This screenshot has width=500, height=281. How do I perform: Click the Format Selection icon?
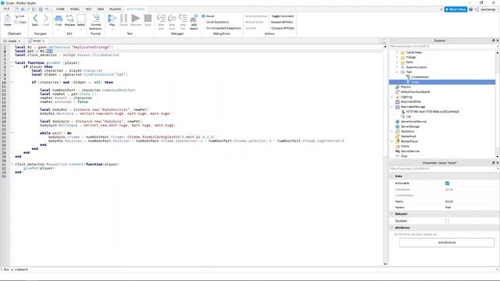tap(95, 18)
